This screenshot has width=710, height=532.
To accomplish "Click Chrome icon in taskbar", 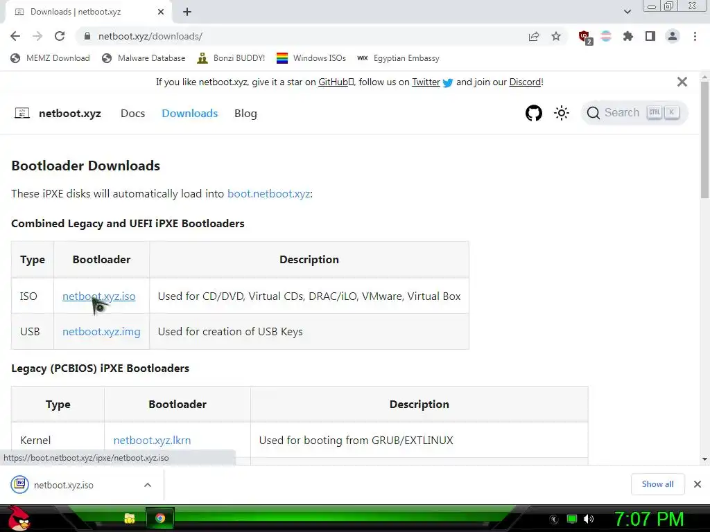I will 160,518.
